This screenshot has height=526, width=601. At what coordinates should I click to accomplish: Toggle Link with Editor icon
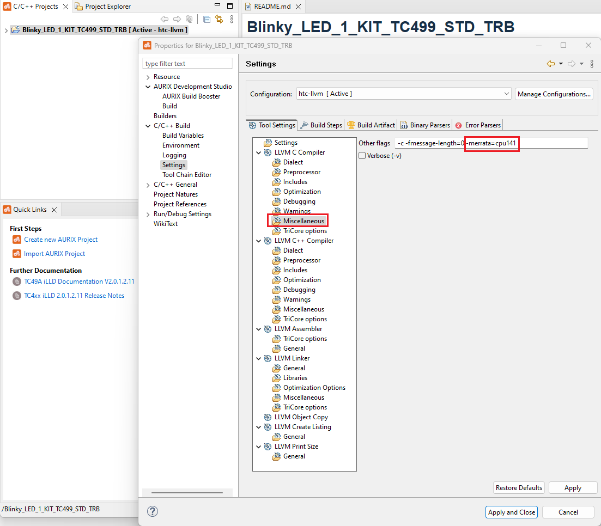tap(219, 19)
